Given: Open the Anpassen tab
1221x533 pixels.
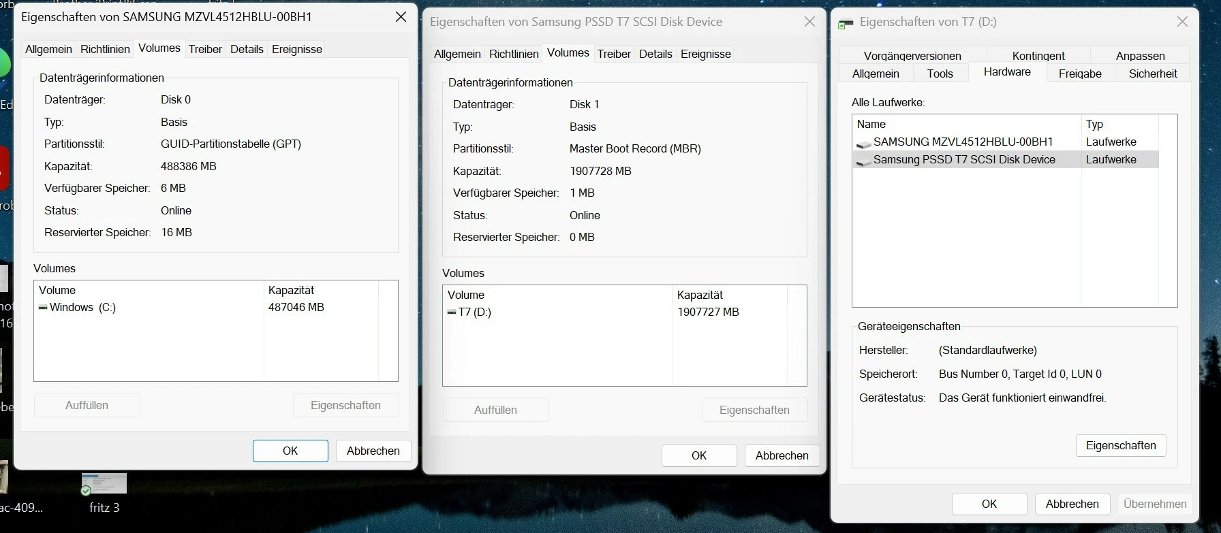Looking at the screenshot, I should click(x=1141, y=56).
